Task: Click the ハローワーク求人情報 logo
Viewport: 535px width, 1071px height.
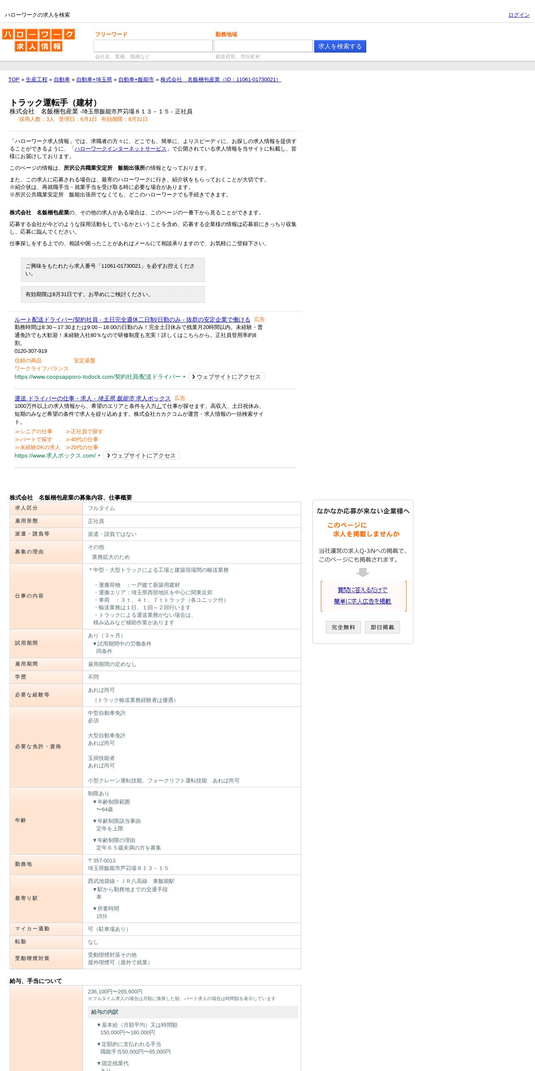Action: [38, 40]
